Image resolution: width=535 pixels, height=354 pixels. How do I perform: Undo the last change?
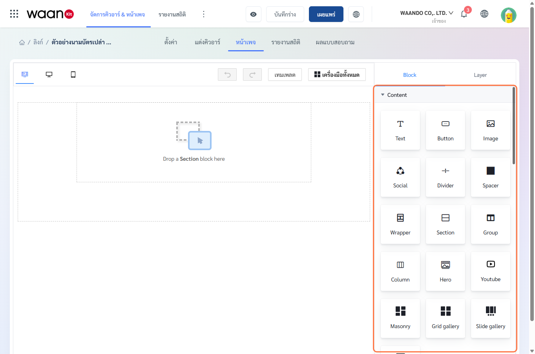(227, 74)
